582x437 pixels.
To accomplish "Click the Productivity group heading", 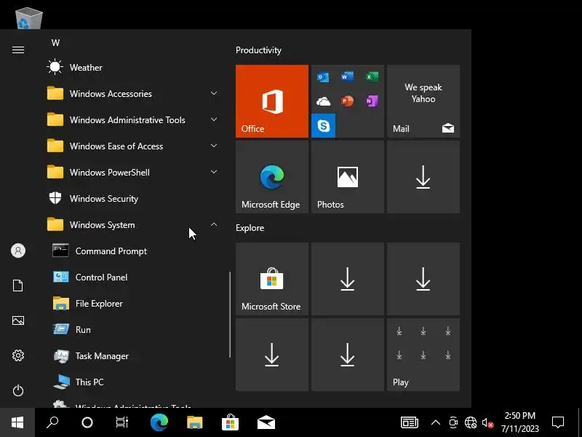I will (258, 50).
